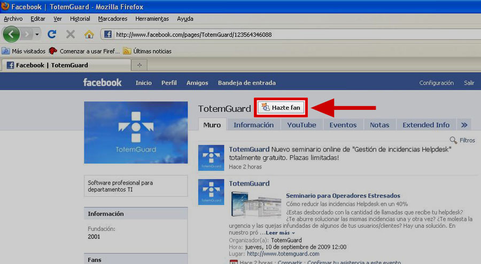Open the history dropdown next to back button

(x=37, y=34)
